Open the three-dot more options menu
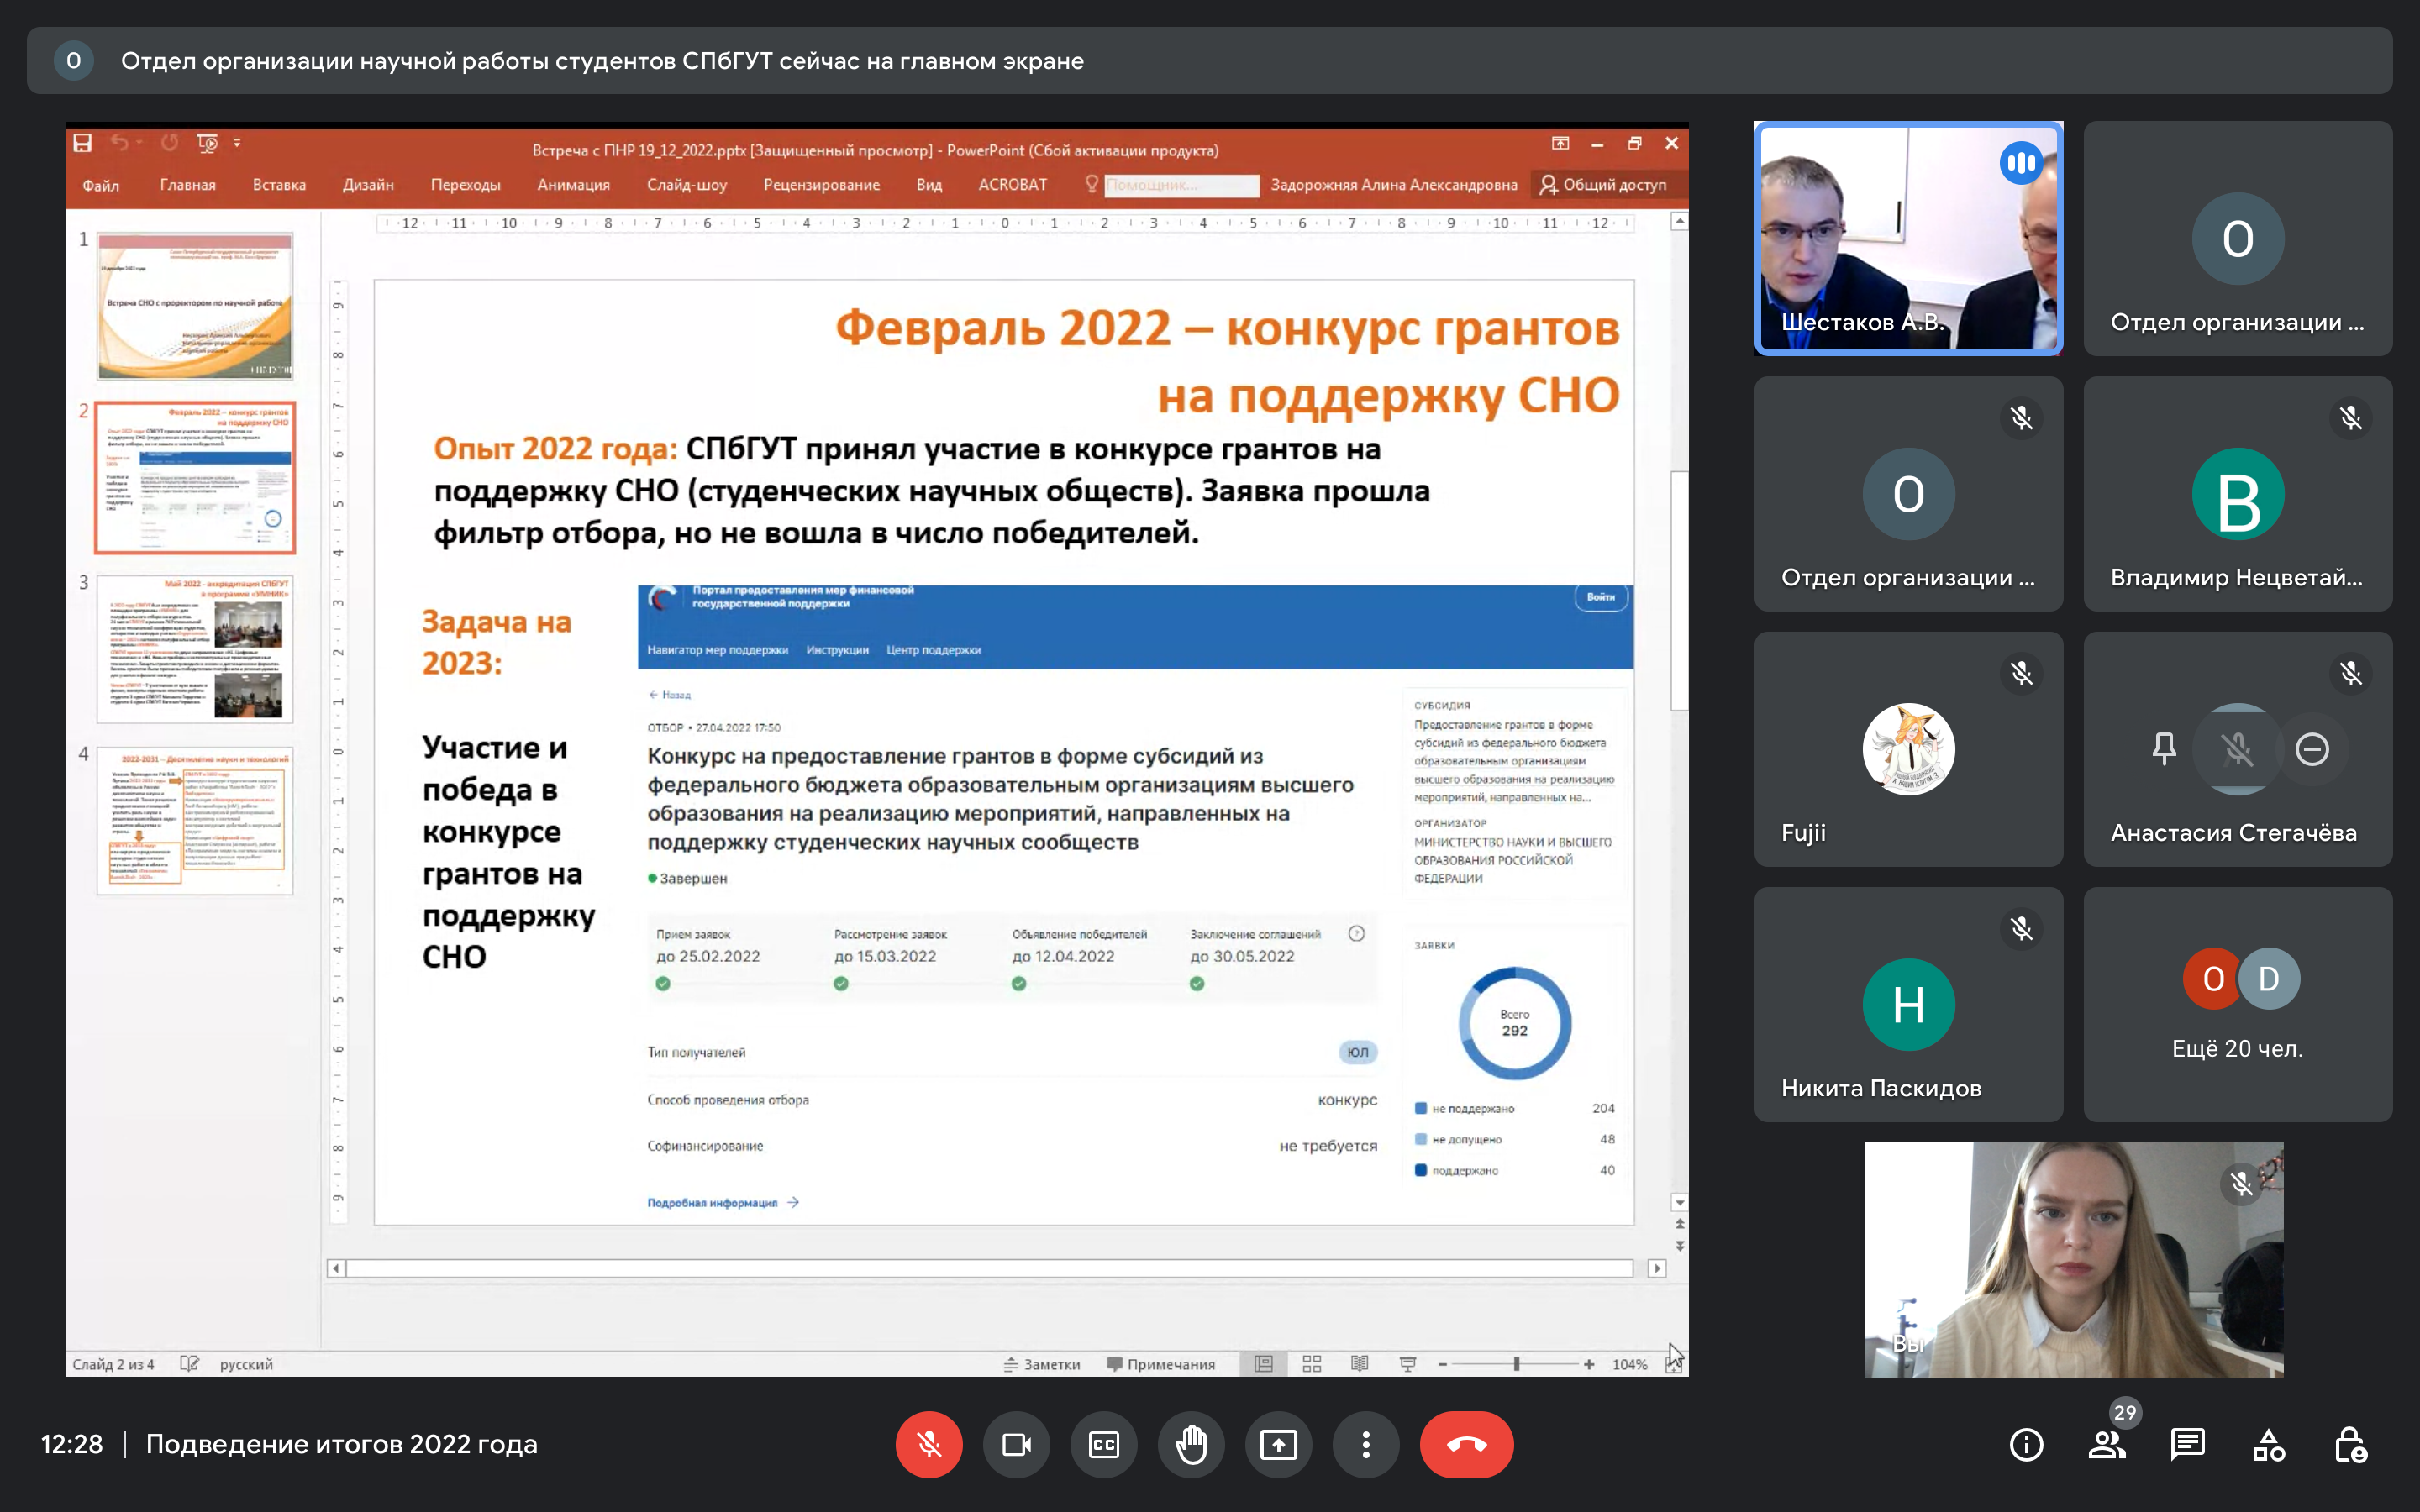This screenshot has height=1512, width=2420. pyautogui.click(x=1365, y=1444)
